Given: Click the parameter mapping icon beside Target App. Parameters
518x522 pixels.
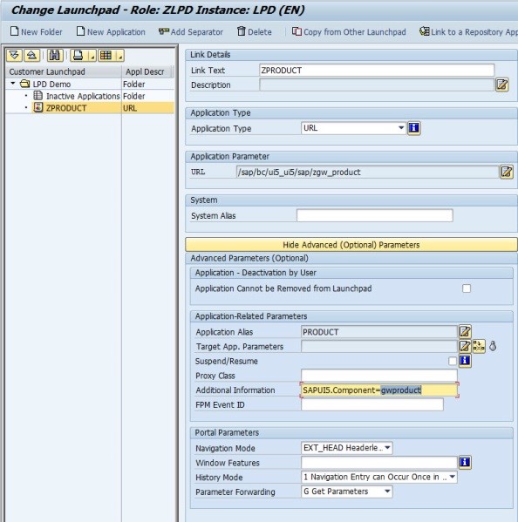Looking at the screenshot, I should click(479, 346).
